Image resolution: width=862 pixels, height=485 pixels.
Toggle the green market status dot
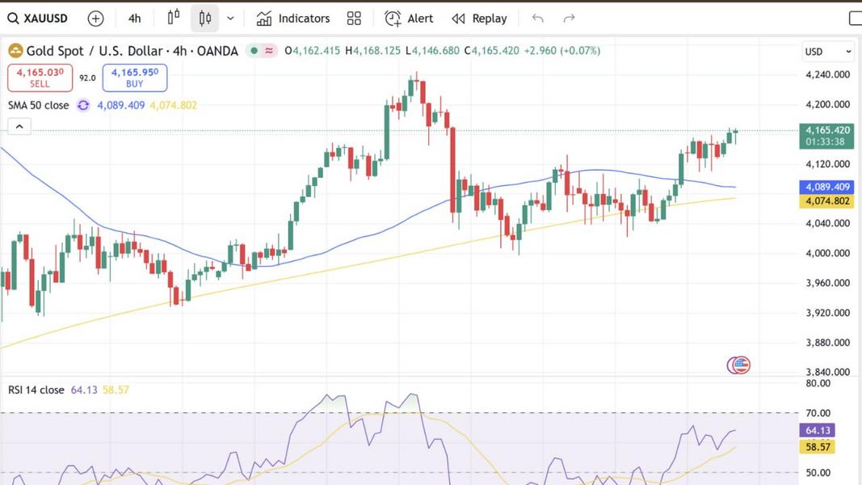pyautogui.click(x=254, y=51)
